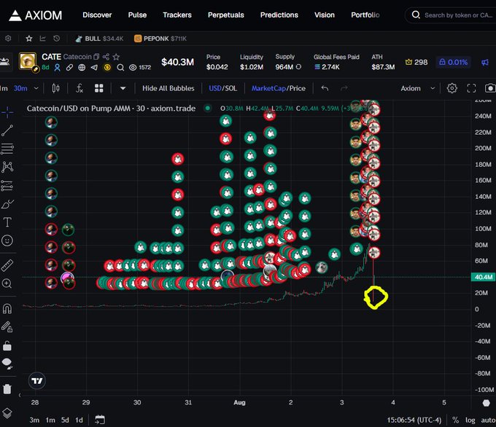
Task: Refresh supply with the circular arrow icon
Action: coord(298,67)
